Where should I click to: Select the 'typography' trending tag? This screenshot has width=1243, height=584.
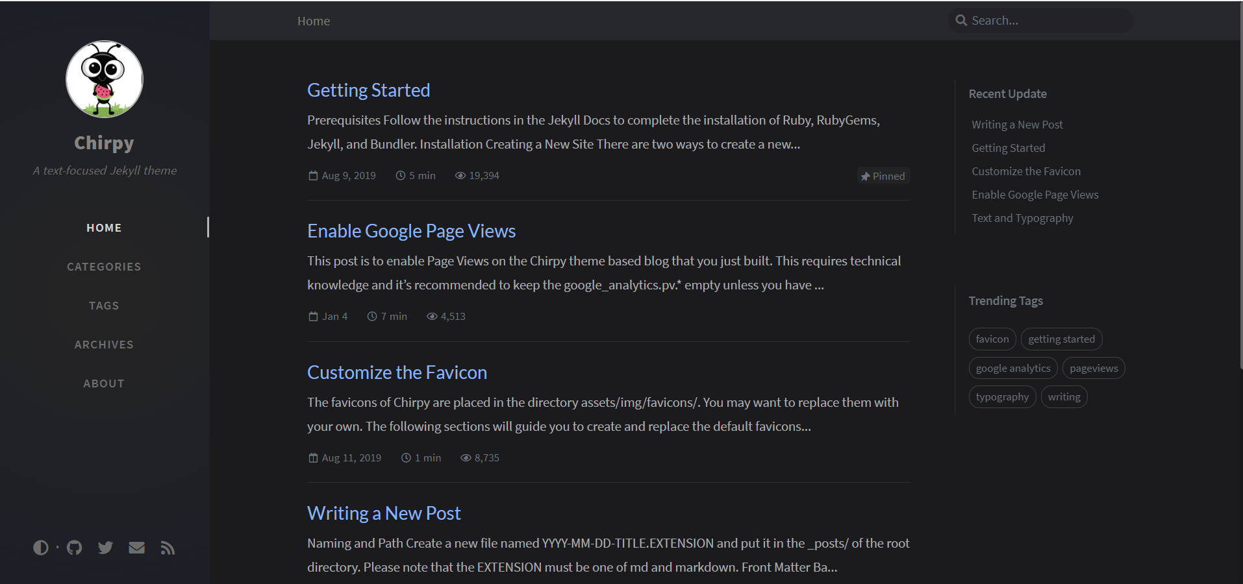1002,397
